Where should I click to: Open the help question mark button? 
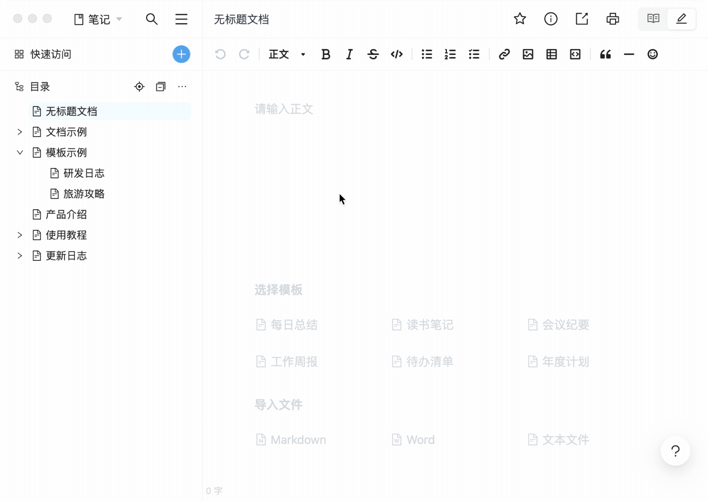tap(676, 451)
